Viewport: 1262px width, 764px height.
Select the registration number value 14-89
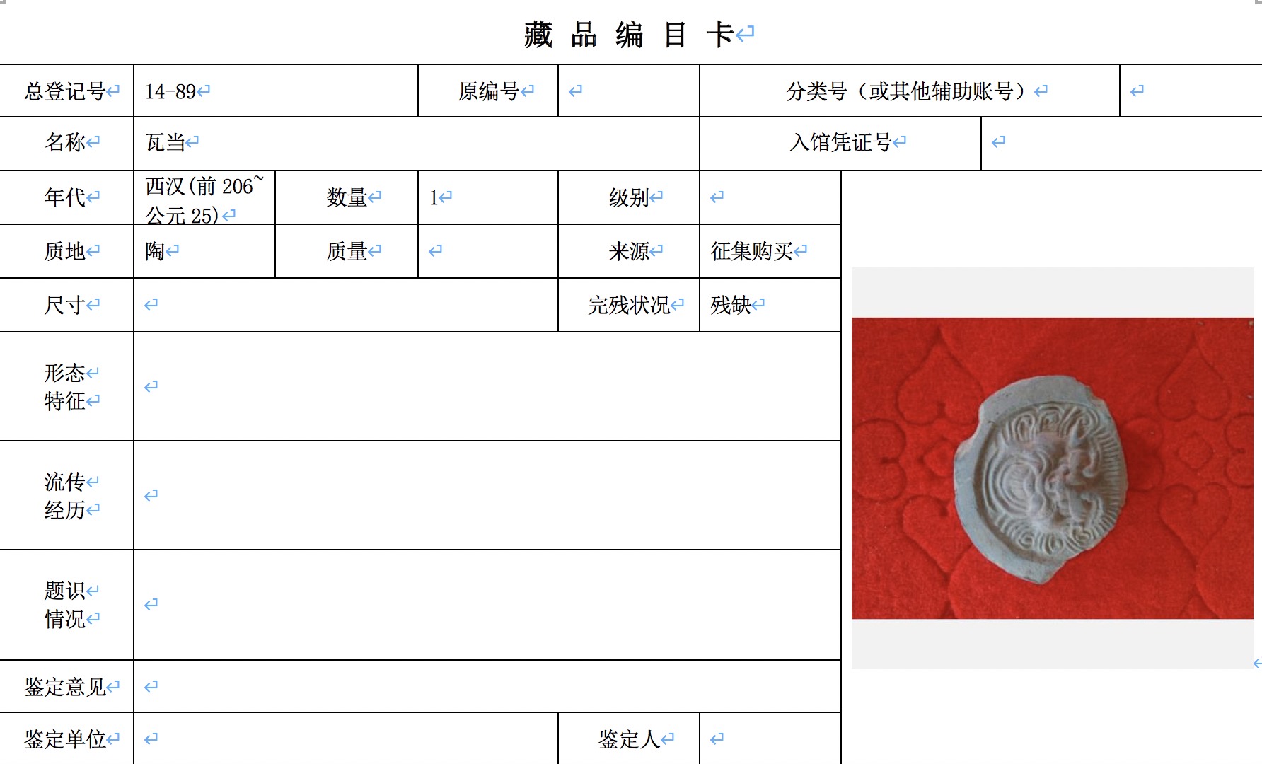pyautogui.click(x=170, y=92)
